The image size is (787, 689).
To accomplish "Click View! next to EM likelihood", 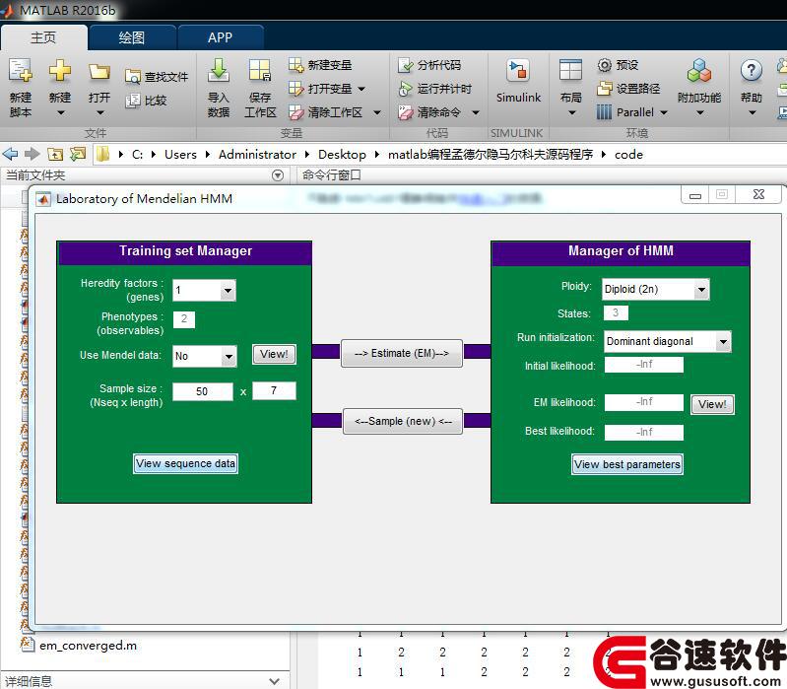I will 713,404.
